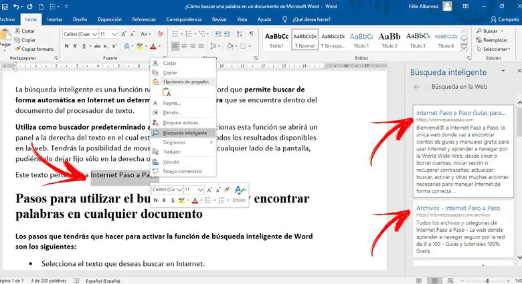The image size is (522, 284).
Task: Open change case Aa dropdown
Action: coord(145,34)
